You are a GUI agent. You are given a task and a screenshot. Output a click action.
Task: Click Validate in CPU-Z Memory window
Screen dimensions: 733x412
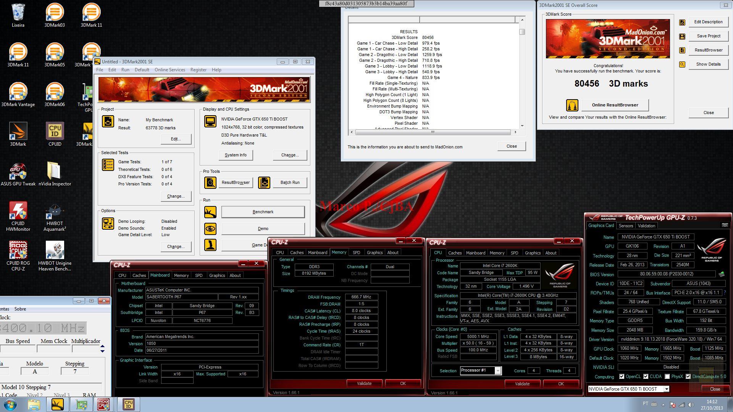364,384
